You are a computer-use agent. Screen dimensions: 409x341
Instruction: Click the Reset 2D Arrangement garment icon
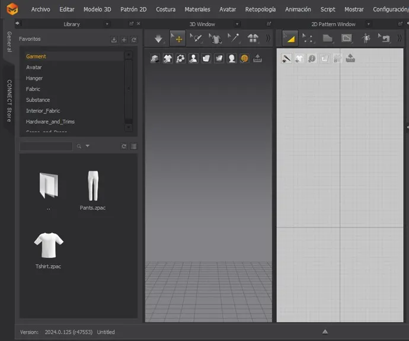253,39
